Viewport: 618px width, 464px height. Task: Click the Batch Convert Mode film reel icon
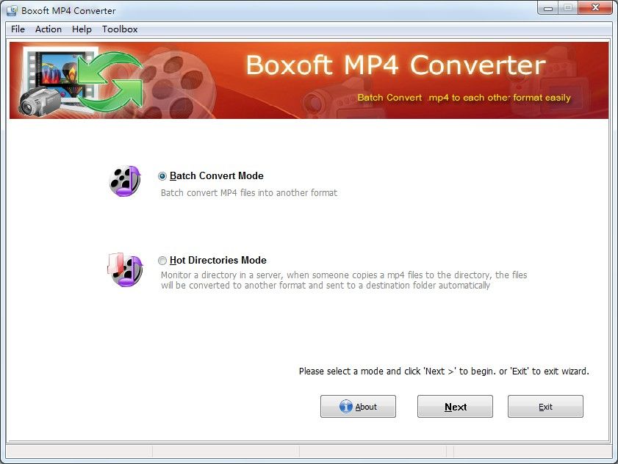[x=125, y=181]
